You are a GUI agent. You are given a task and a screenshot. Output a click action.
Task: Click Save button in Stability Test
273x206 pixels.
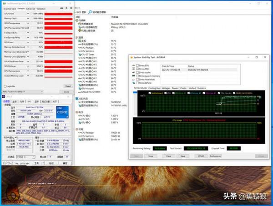[x=183, y=156]
